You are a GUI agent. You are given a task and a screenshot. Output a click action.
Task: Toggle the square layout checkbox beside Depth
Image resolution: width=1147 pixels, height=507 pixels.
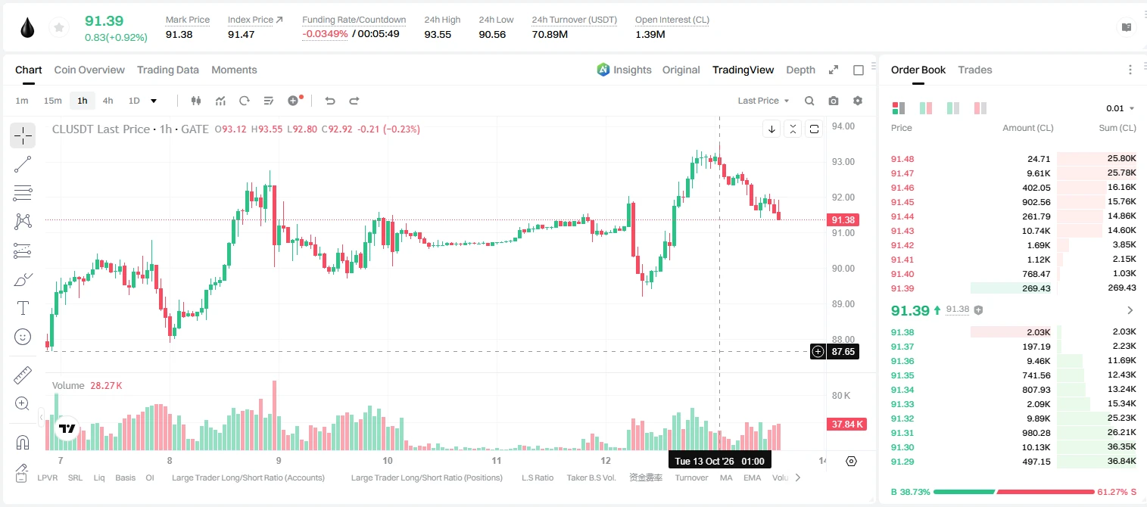pos(859,70)
